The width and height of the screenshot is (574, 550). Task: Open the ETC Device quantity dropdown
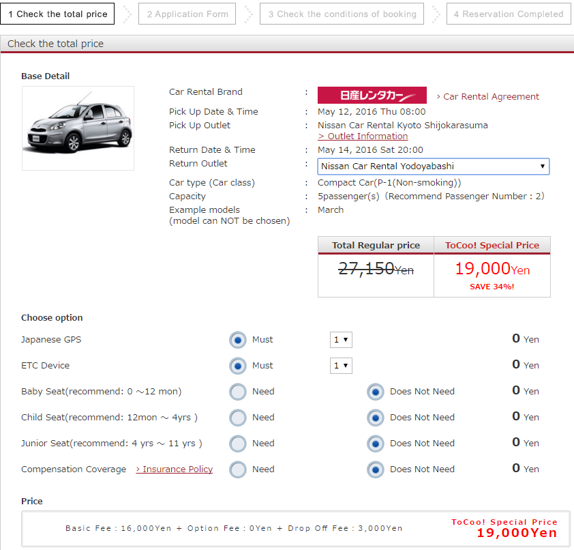click(341, 365)
